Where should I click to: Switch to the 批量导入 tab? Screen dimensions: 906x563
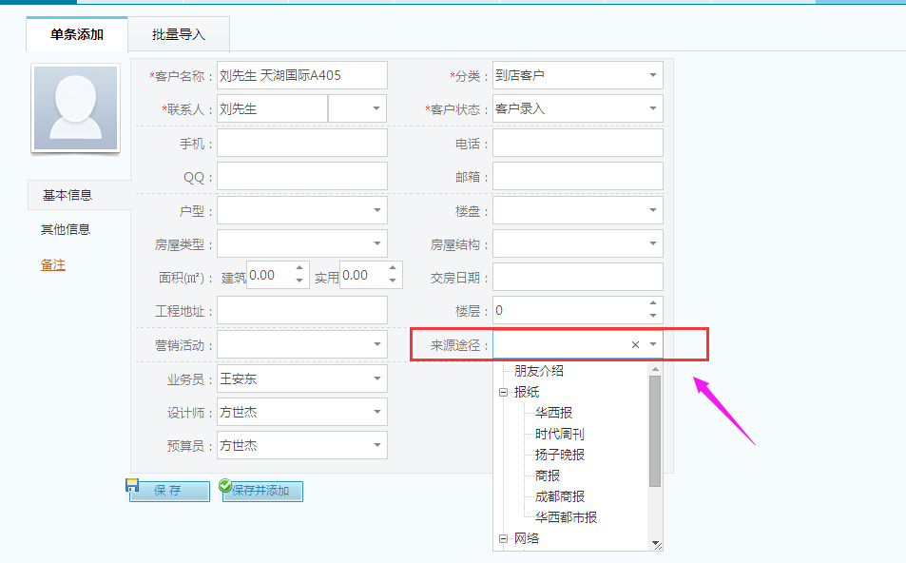(x=178, y=35)
